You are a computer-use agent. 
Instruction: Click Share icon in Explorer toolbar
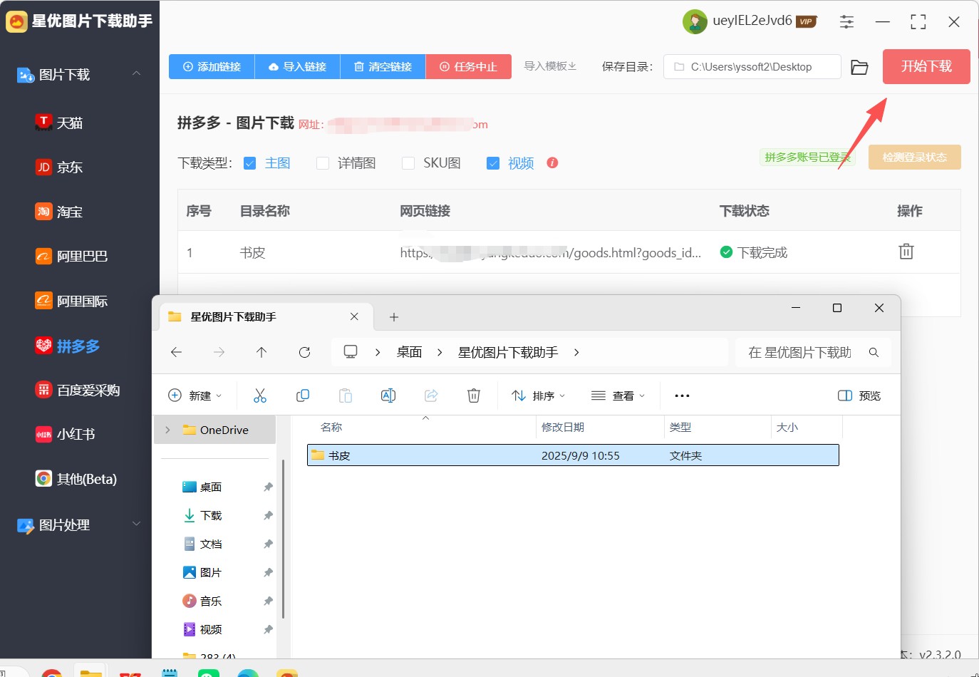(431, 396)
